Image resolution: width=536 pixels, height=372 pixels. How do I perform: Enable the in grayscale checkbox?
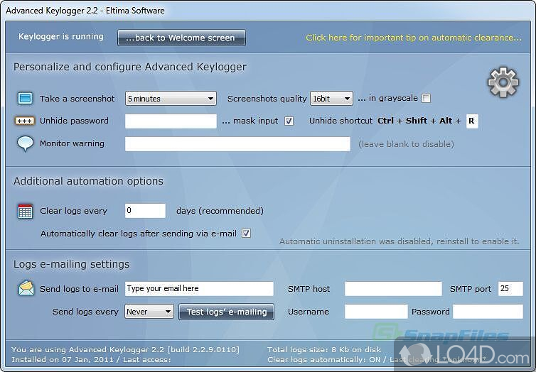click(x=426, y=98)
